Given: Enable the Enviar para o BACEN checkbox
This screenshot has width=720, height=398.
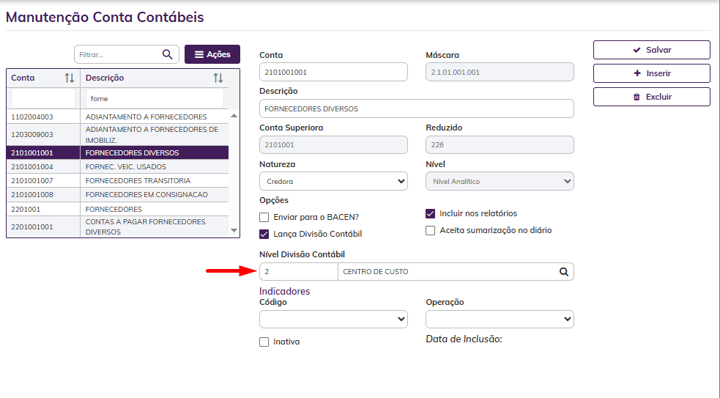Looking at the screenshot, I should pyautogui.click(x=264, y=217).
